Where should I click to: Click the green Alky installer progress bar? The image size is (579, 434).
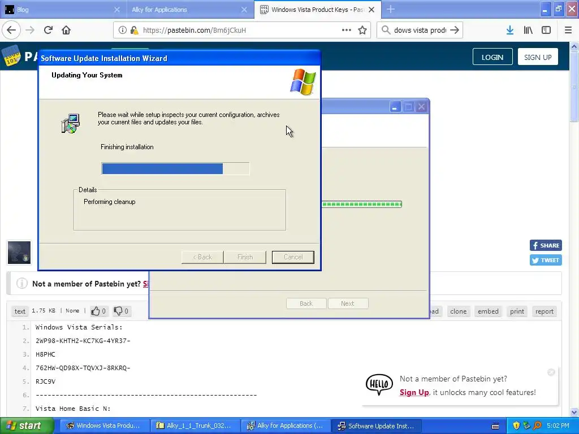(362, 204)
